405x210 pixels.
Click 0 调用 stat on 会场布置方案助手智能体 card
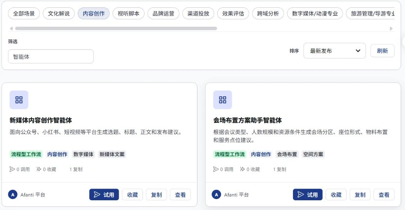point(223,169)
